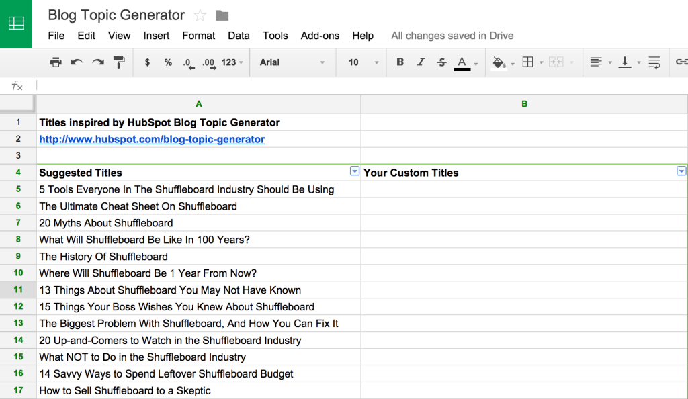Open the 123 more formats dropdown
The width and height of the screenshot is (688, 399).
pos(232,62)
